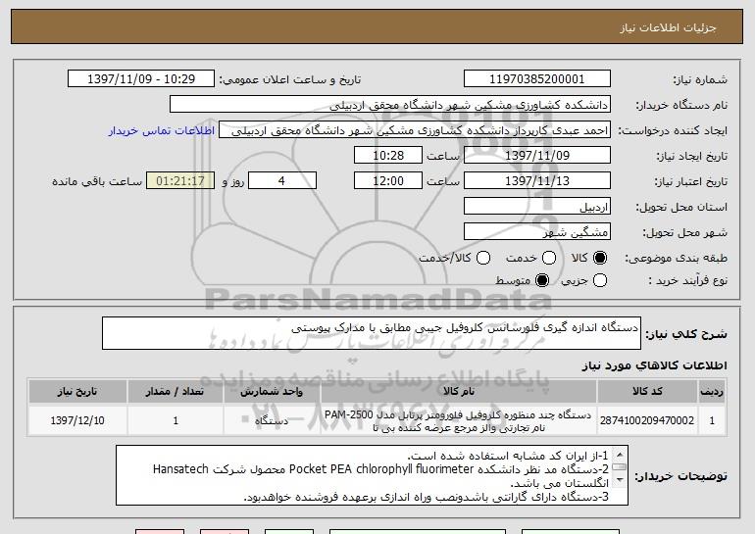This screenshot has width=755, height=534.
Task: Click the کد کالا column header
Action: tap(647, 392)
